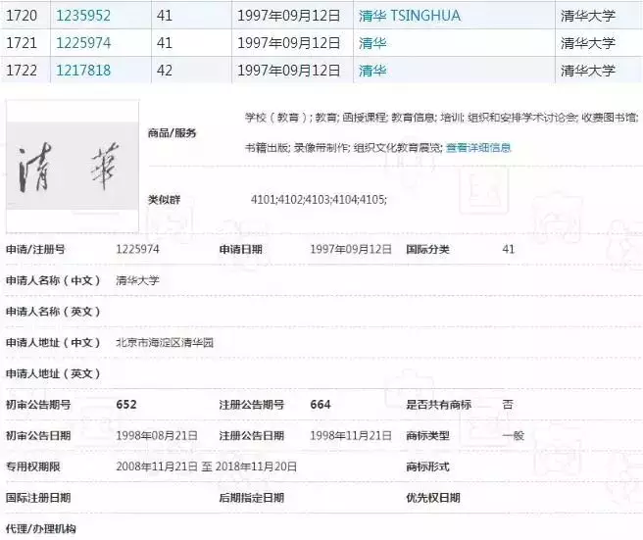
Task: Click the 申请人名称（英文） label
Action: coord(53,312)
